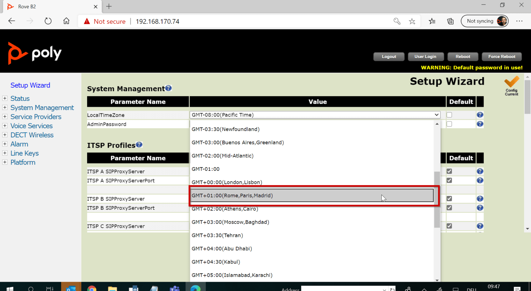531x291 pixels.
Task: Click the User Login button
Action: pos(426,56)
